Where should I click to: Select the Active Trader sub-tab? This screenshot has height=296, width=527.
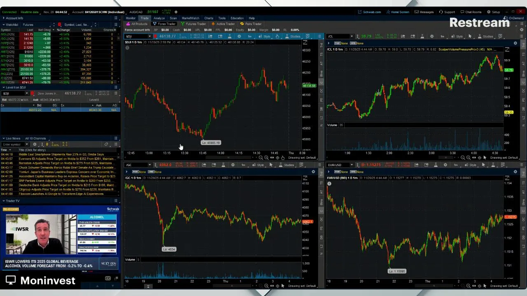coord(223,24)
